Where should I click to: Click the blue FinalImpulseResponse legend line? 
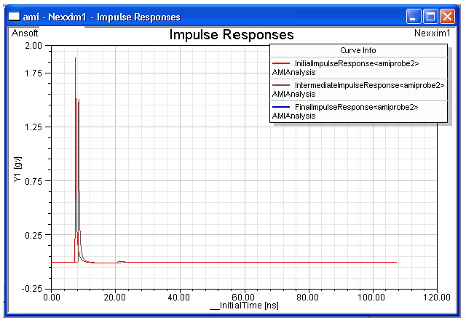click(282, 107)
